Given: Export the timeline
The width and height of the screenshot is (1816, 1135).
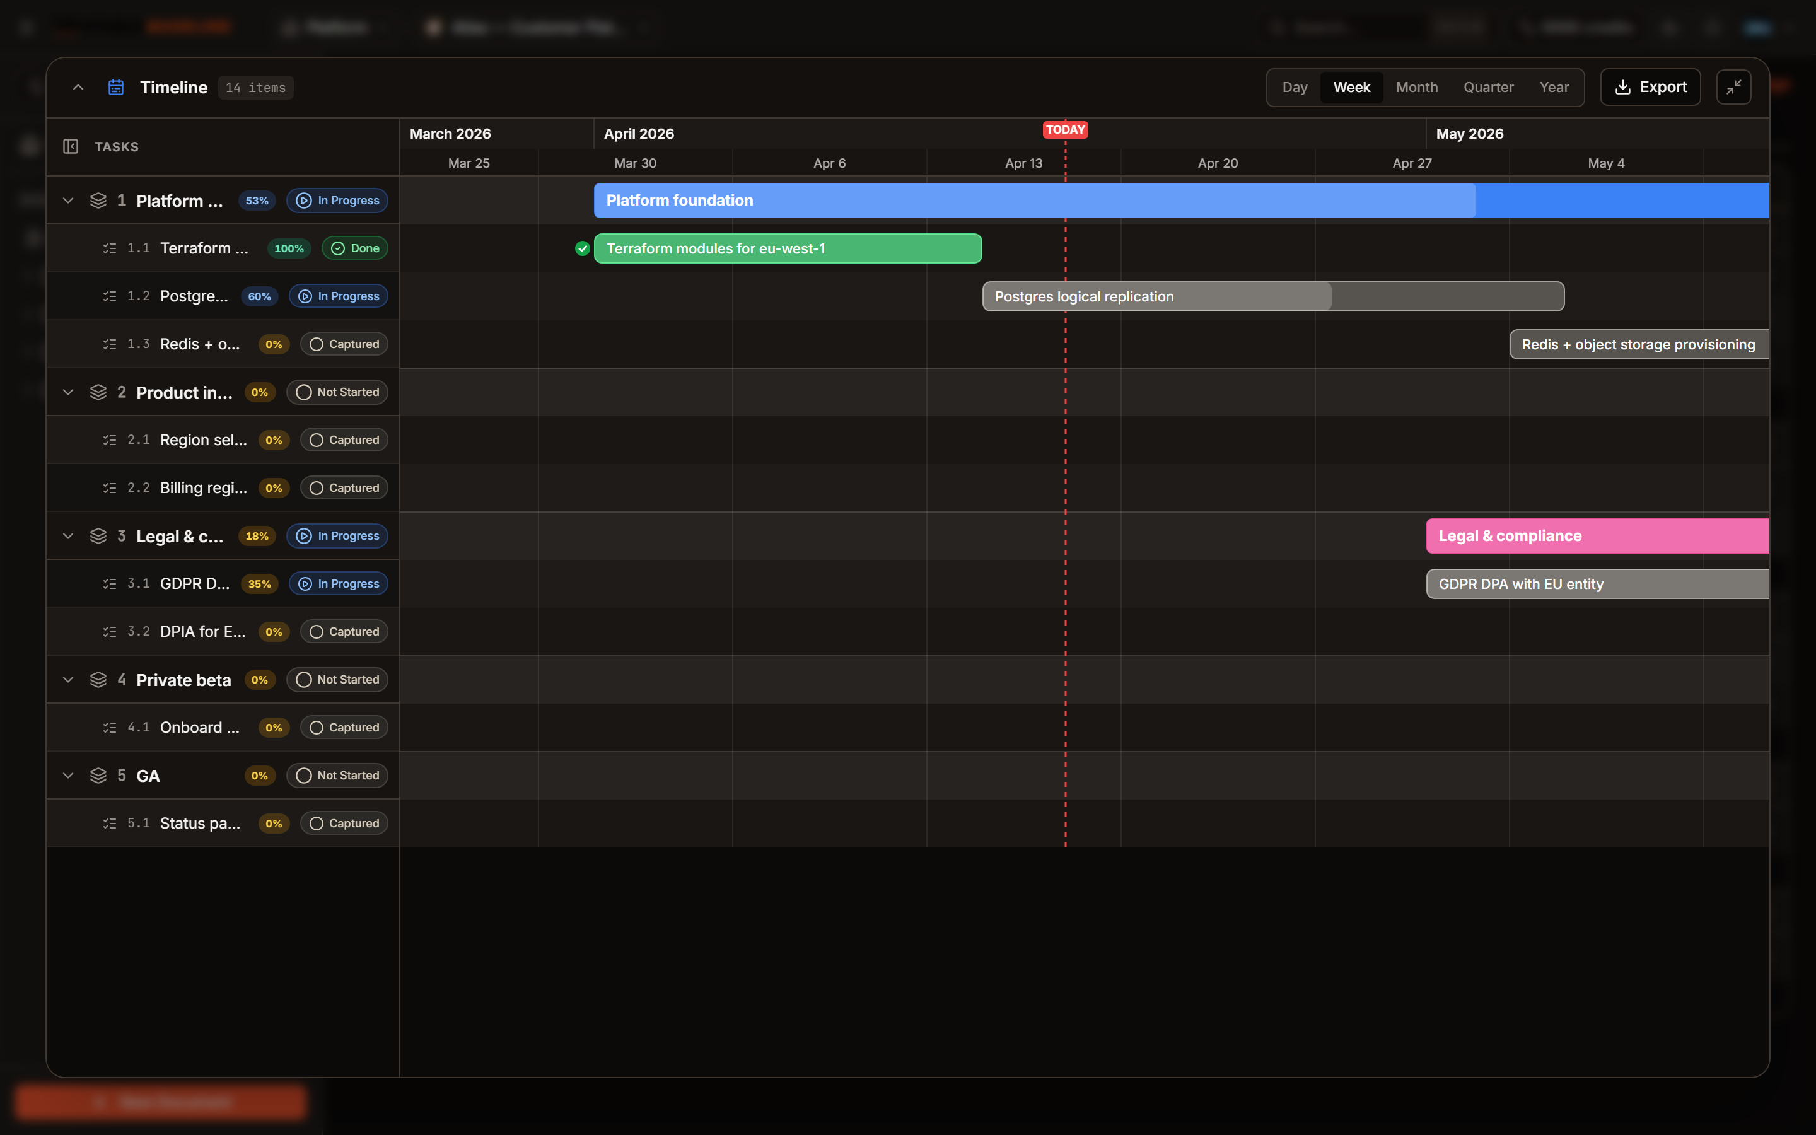Looking at the screenshot, I should pos(1650,87).
